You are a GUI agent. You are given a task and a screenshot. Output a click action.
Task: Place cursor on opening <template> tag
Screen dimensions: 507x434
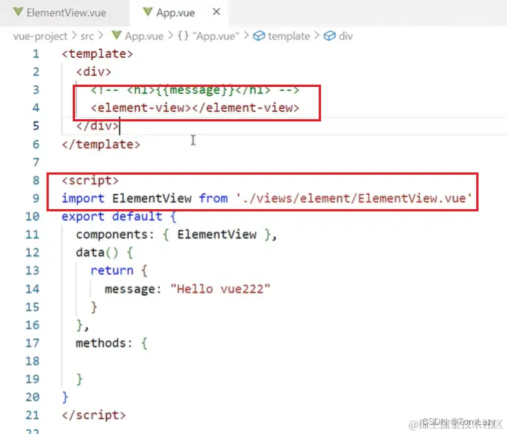pyautogui.click(x=97, y=54)
